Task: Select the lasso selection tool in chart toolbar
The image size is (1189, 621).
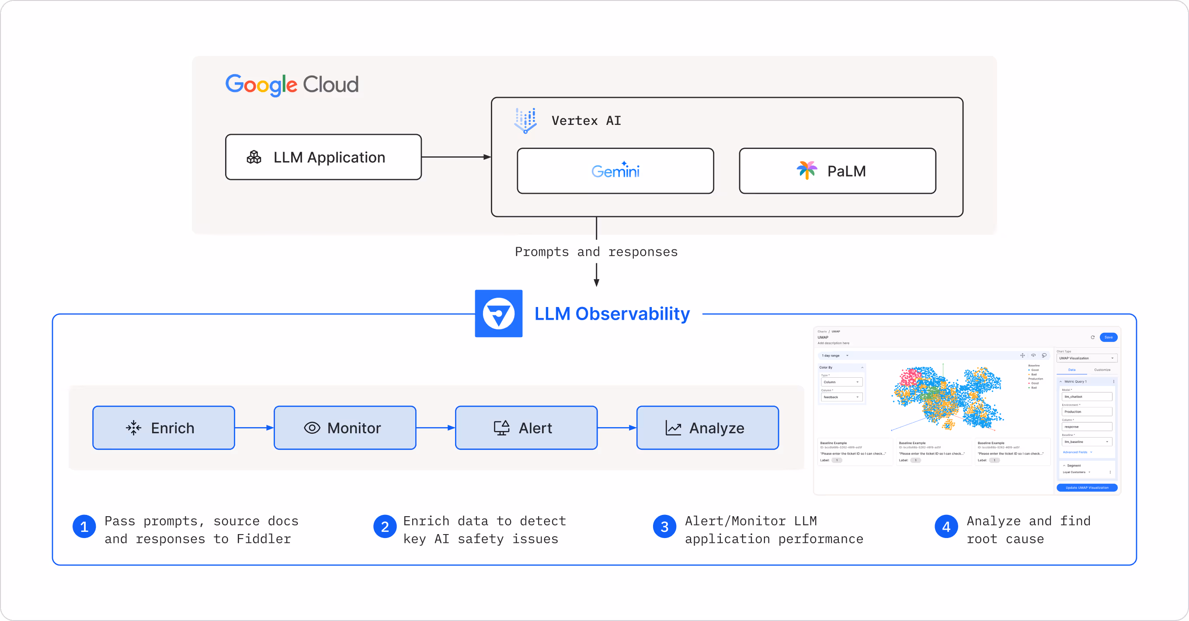Action: point(1044,355)
